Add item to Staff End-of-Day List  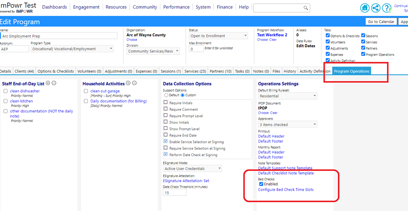point(48,83)
